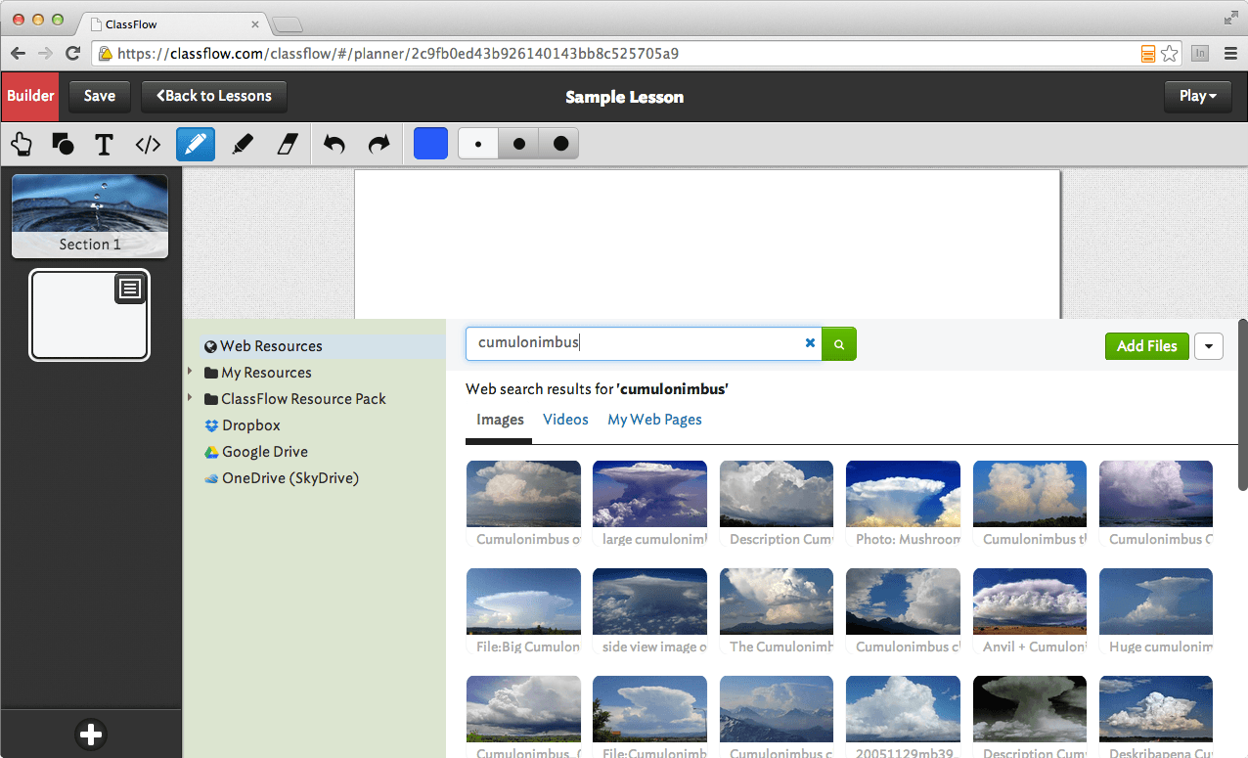The image size is (1248, 758).
Task: Select the highlighter marker tool
Action: (243, 145)
